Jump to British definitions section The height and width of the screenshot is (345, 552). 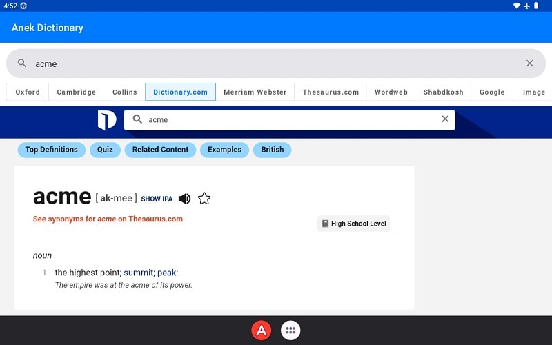pos(272,150)
